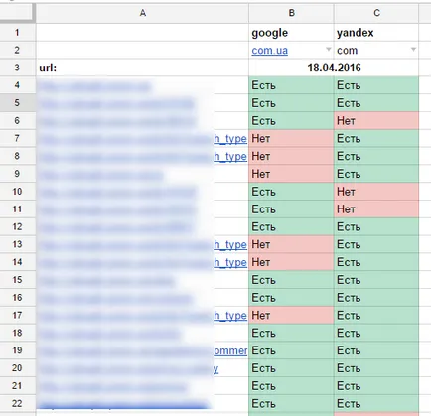Click the select-all corner box
This screenshot has width=431, height=416.
tap(18, 13)
